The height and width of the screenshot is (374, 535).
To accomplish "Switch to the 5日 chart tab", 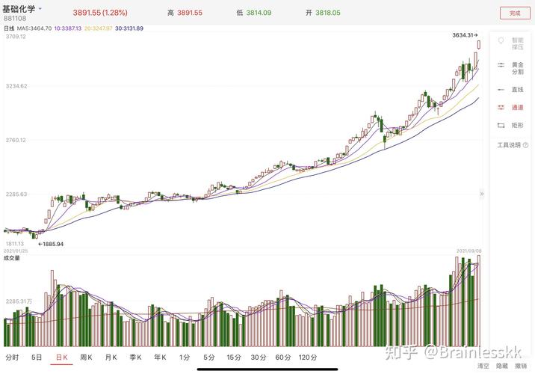I will (x=37, y=357).
